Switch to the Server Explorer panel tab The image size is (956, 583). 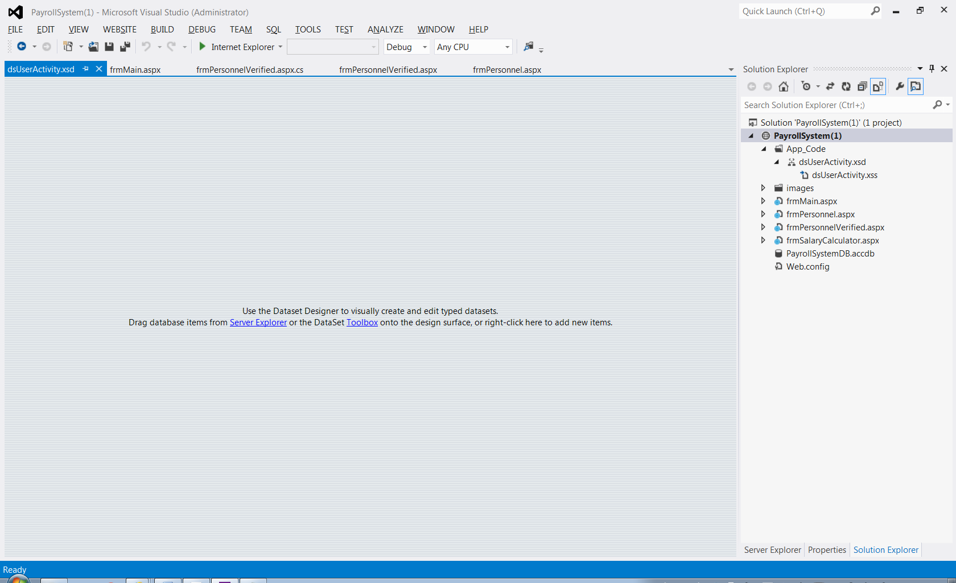[x=772, y=549]
